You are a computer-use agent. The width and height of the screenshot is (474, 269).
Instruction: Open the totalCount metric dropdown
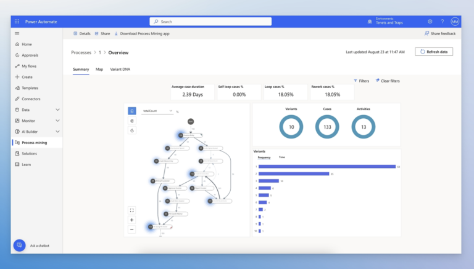pyautogui.click(x=157, y=111)
